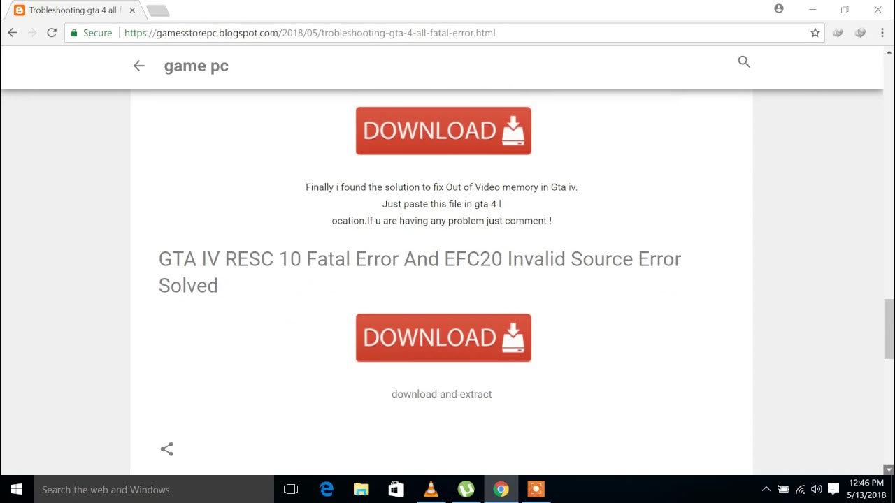Viewport: 895px width, 503px height.
Task: Click the second browser extension icon
Action: (861, 33)
